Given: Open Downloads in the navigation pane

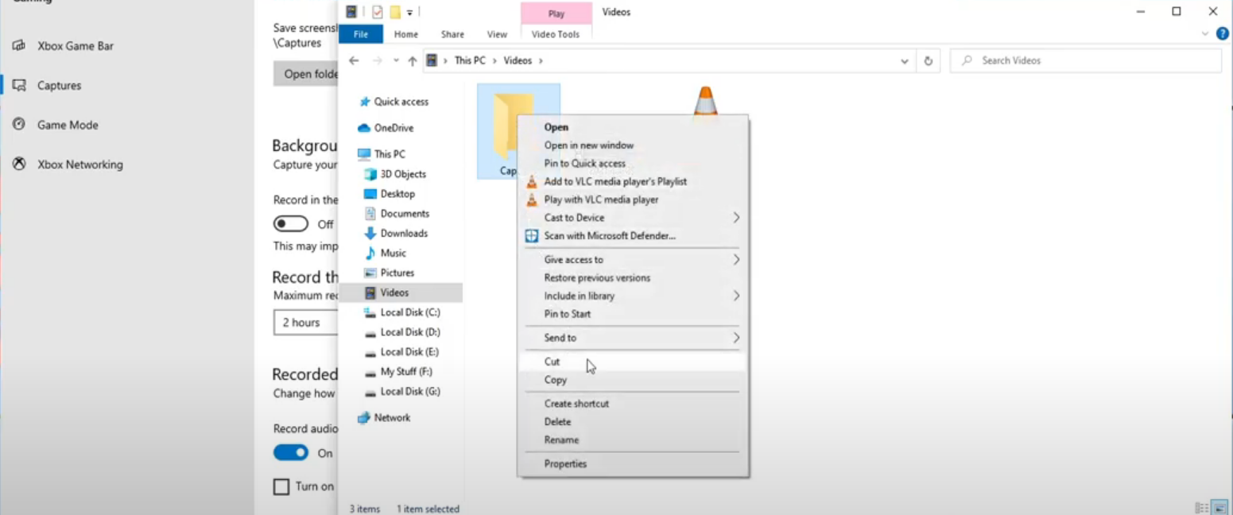Looking at the screenshot, I should click(x=404, y=234).
